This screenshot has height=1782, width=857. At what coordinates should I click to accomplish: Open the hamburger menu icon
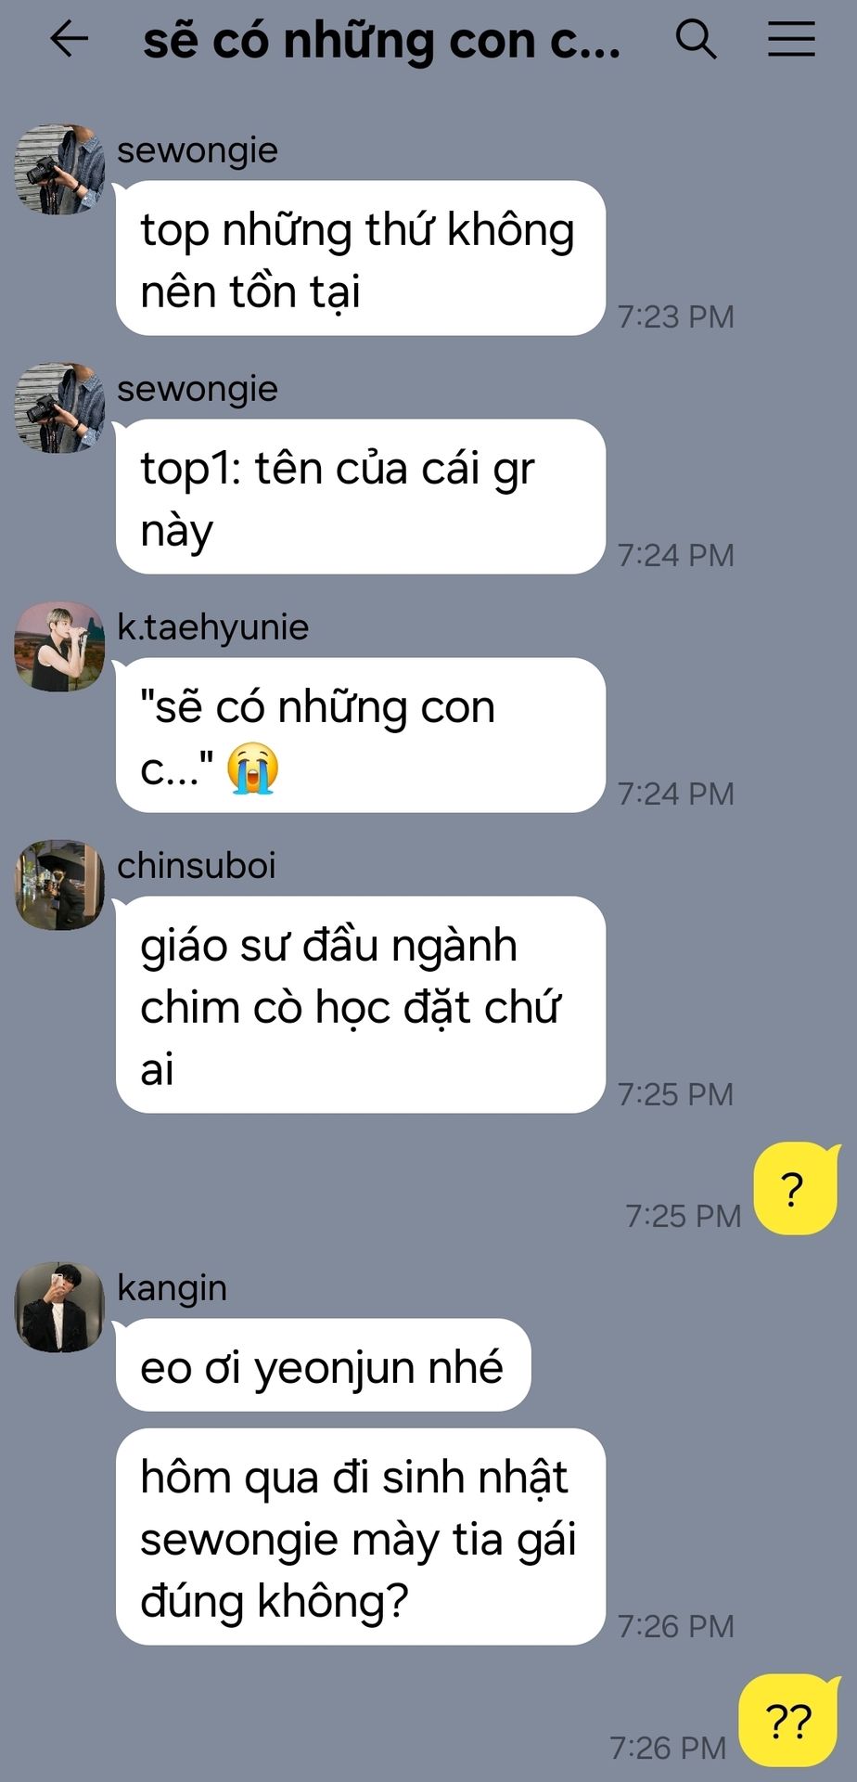(x=791, y=39)
